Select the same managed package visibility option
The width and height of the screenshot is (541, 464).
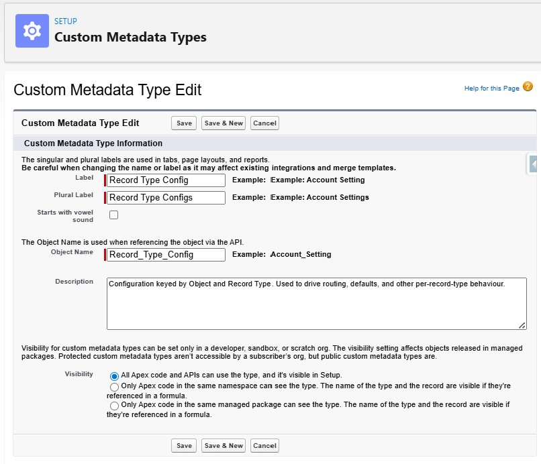(114, 406)
